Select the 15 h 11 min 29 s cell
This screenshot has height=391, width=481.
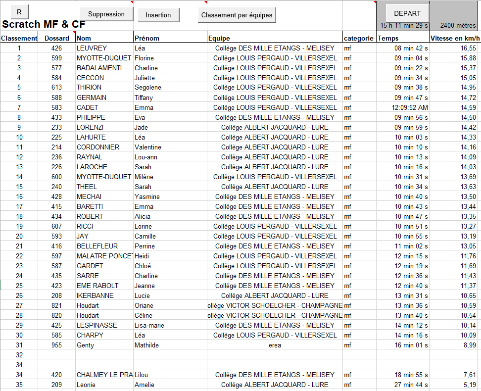click(403, 25)
